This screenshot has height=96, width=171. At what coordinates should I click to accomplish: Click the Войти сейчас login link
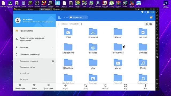[28, 19]
